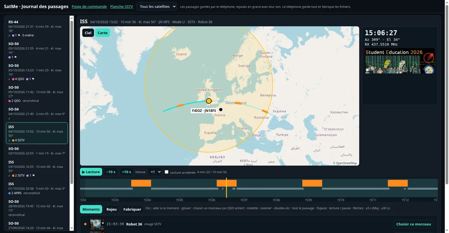Open the Vitesse ×1 speed dropdown
The image size is (449, 233).
155,172
